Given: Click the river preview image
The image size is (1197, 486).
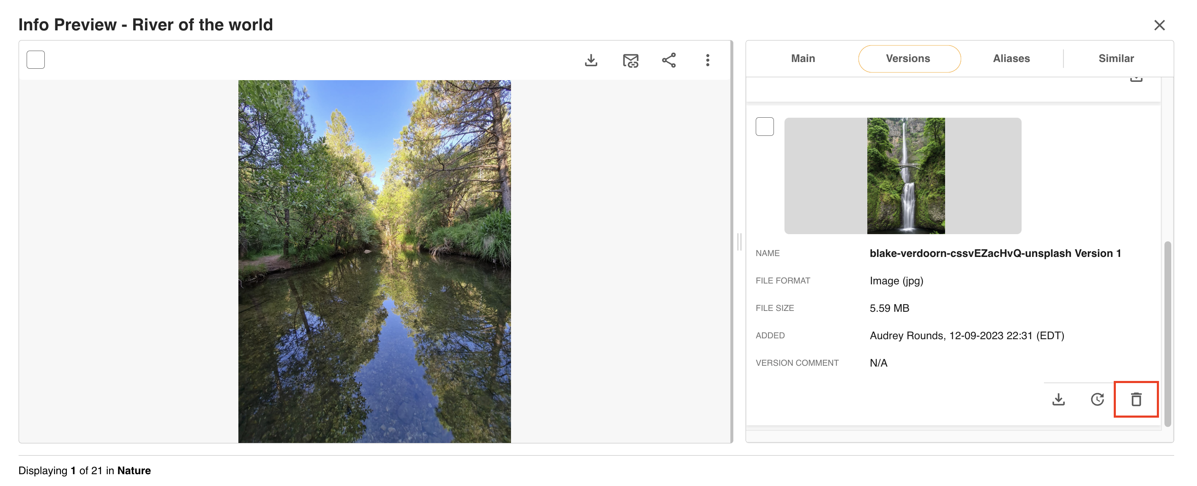Looking at the screenshot, I should (x=374, y=262).
